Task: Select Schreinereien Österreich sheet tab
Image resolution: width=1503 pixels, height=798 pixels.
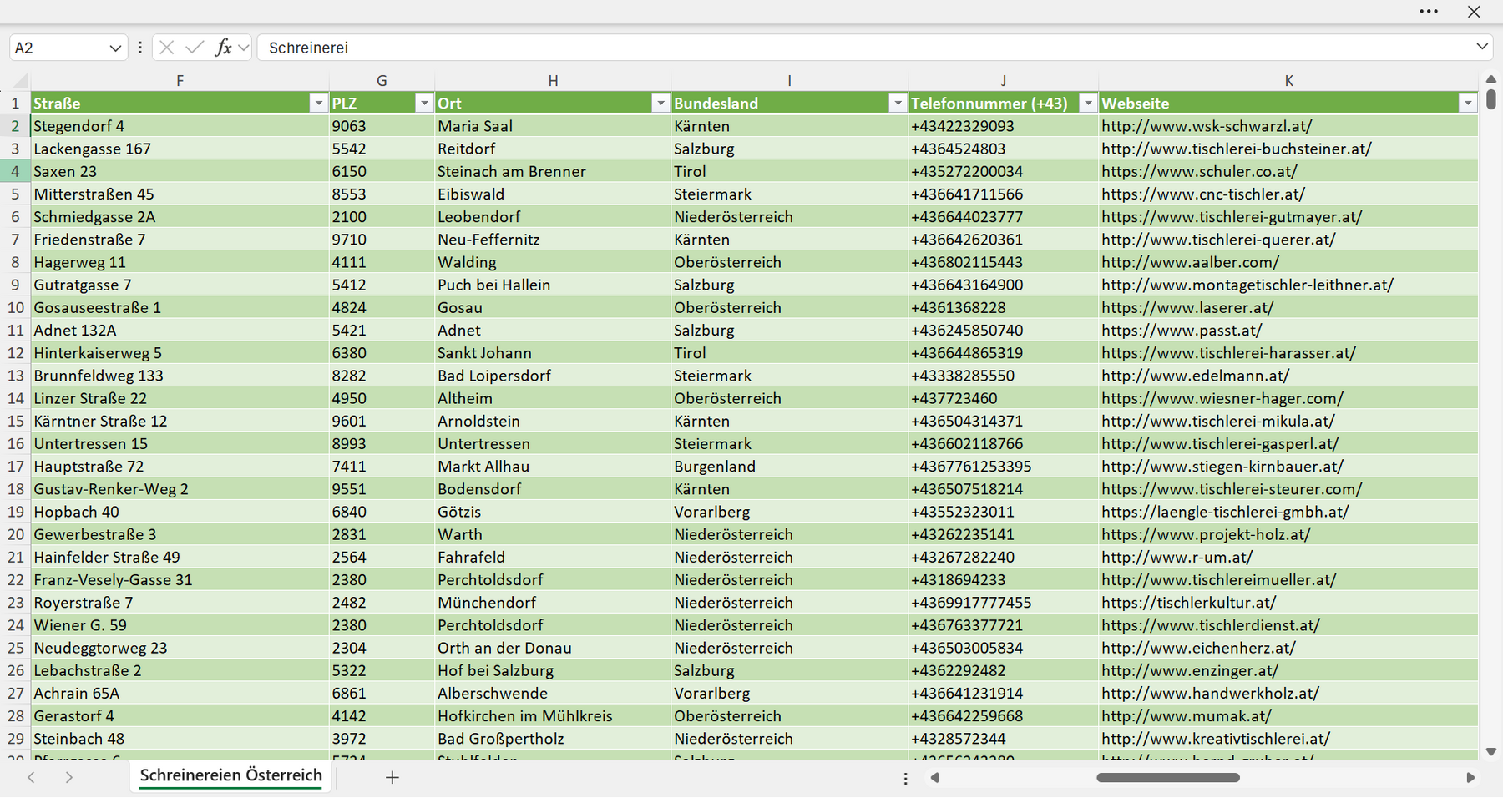Action: (x=231, y=775)
